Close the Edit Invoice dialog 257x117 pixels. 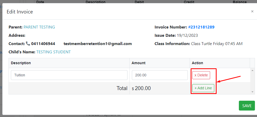coord(252,11)
